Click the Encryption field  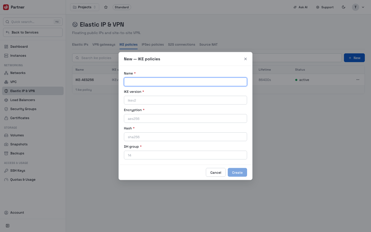click(185, 119)
